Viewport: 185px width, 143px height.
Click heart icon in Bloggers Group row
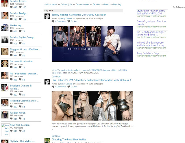[x=20, y=55]
